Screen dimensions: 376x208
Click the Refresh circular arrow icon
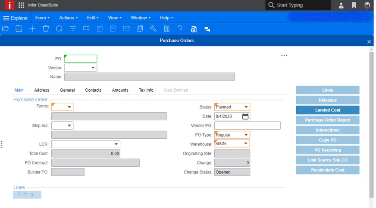[59, 29]
